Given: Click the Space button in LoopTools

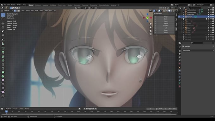Looking at the screenshot, I should 166,33.
